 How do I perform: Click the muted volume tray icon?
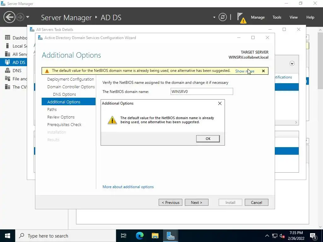click(x=282, y=236)
